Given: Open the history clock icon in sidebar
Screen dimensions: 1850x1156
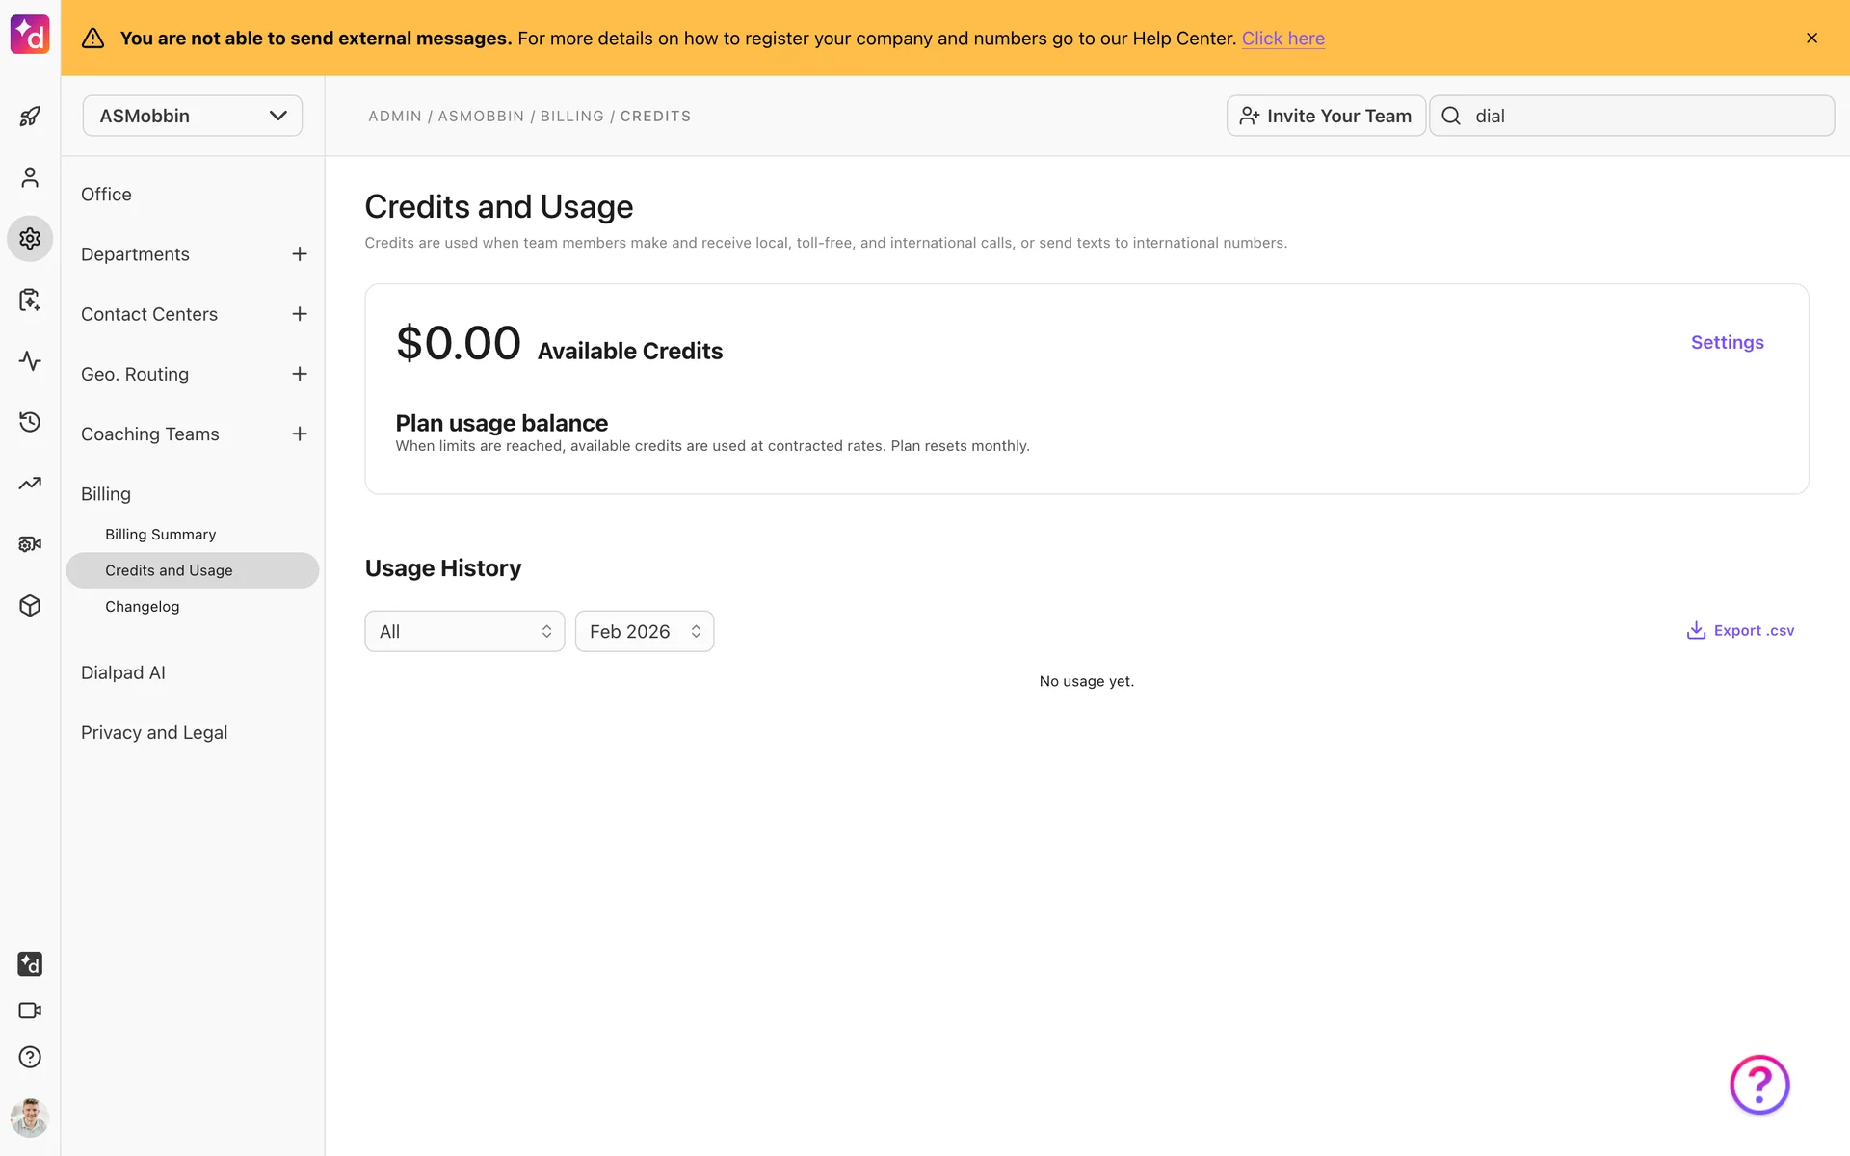Looking at the screenshot, I should pyautogui.click(x=30, y=422).
